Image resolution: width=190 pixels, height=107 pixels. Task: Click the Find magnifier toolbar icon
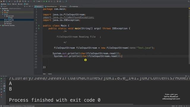click(23, 1)
